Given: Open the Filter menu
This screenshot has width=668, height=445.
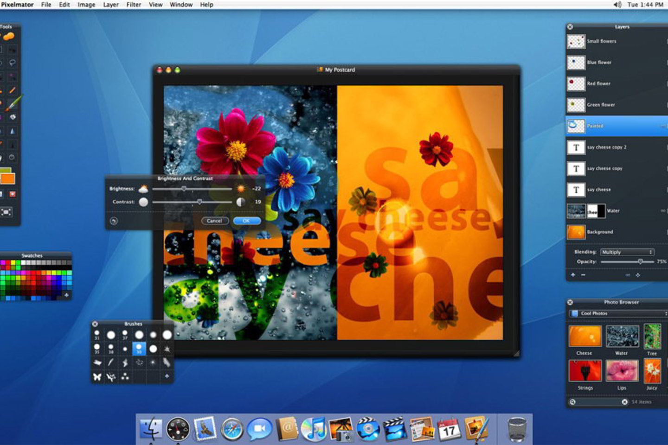Looking at the screenshot, I should point(134,5).
